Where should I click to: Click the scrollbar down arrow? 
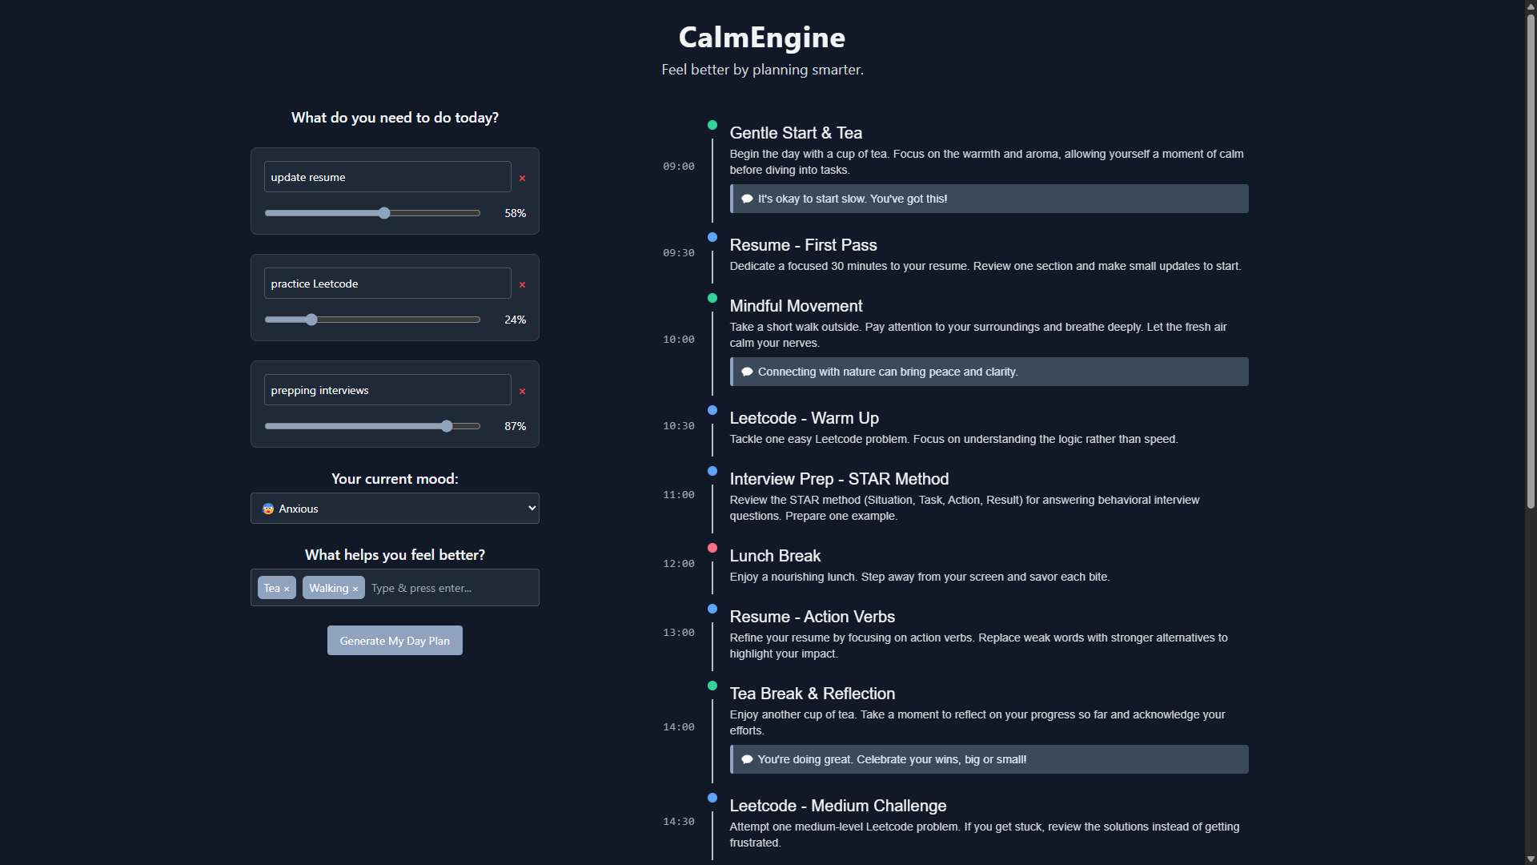(x=1531, y=859)
